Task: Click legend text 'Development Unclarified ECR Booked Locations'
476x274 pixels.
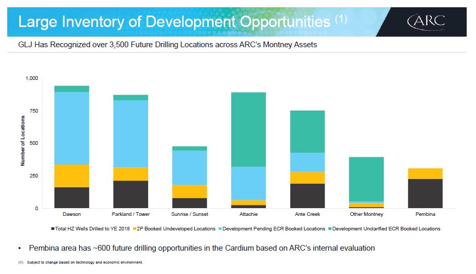Action: tap(386, 229)
